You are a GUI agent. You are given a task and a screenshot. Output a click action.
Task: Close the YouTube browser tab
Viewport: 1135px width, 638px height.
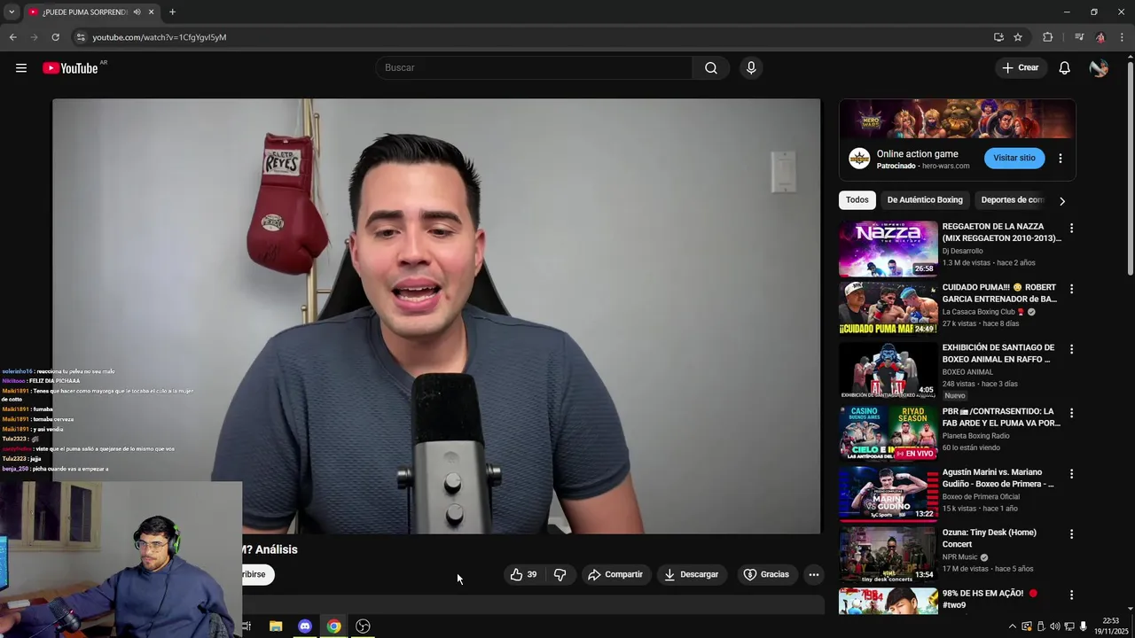coord(151,12)
